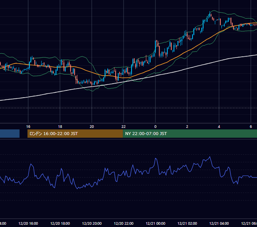Click the NY 22:00-07:00 JST session bar
This screenshot has height=227, width=257.
[x=190, y=134]
